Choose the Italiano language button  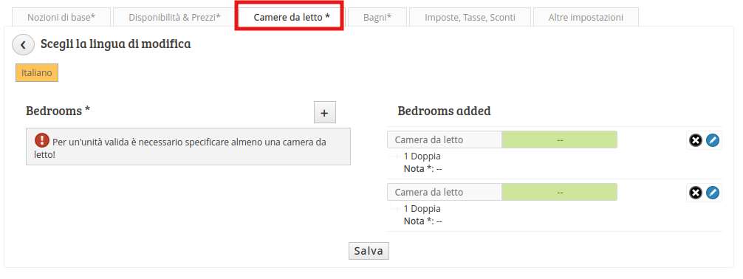point(37,73)
